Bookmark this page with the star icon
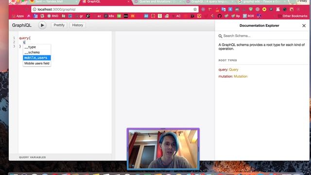Viewport: 311px width, 175px height. point(195,9)
